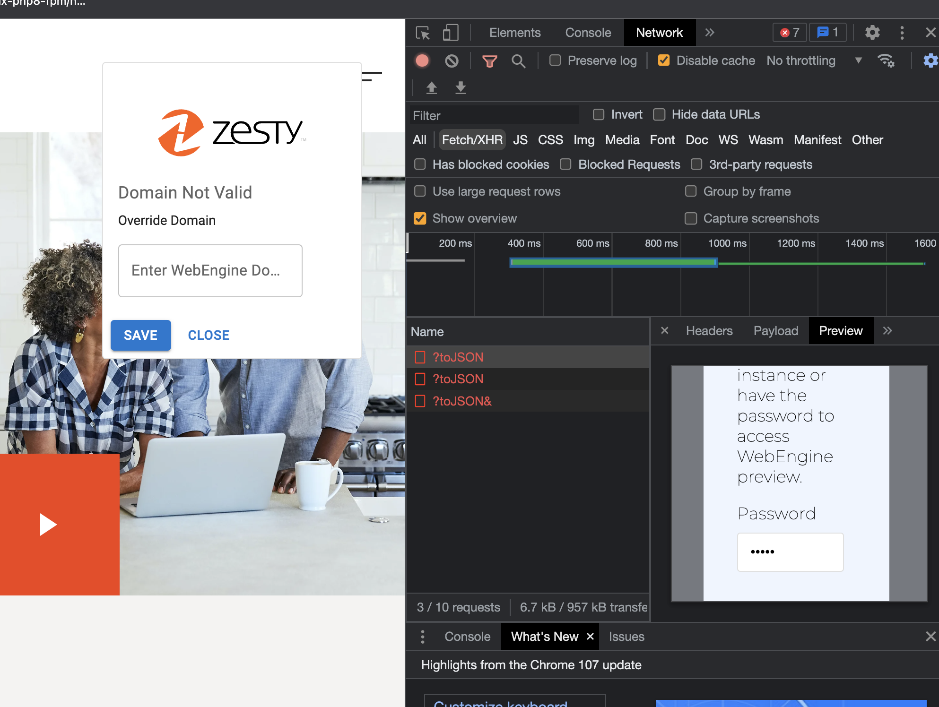Toggle the device emulation toolbar
This screenshot has width=939, height=707.
pos(450,32)
